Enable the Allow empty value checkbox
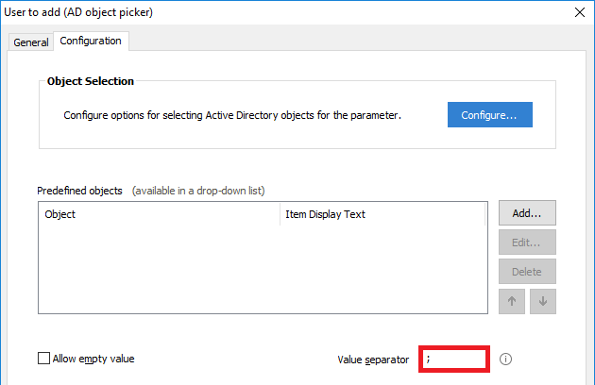The height and width of the screenshot is (385, 595). [43, 359]
